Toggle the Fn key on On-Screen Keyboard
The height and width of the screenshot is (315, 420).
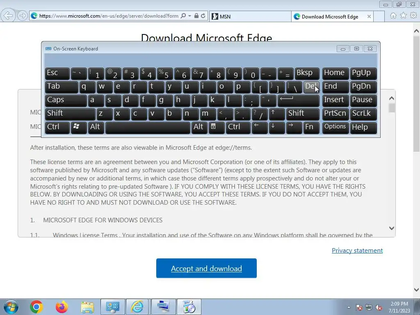point(311,127)
